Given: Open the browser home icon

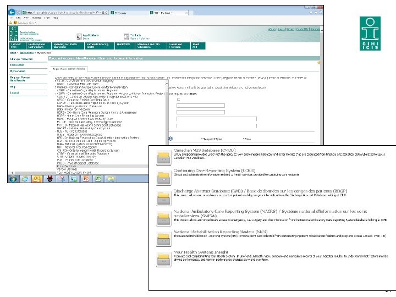Looking at the screenshot, I should coord(311,12).
